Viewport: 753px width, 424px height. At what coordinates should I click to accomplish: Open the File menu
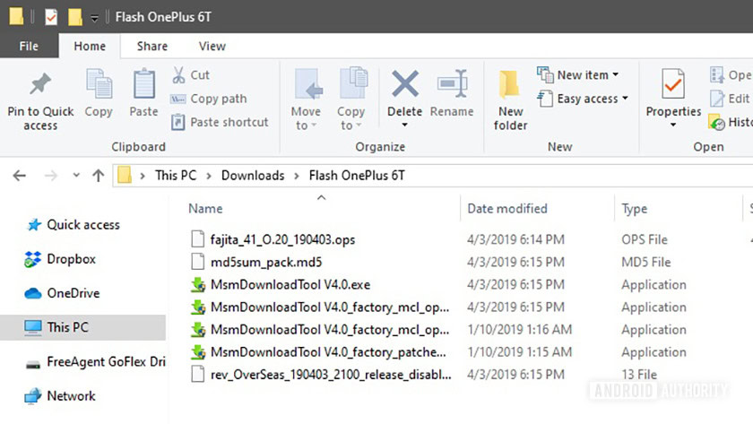[29, 46]
